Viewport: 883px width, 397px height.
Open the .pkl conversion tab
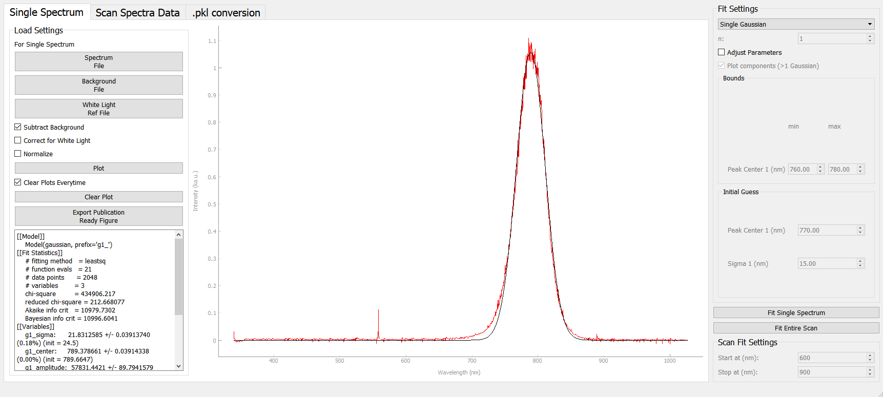coord(226,13)
